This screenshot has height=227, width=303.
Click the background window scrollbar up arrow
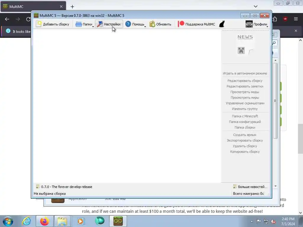click(275, 60)
